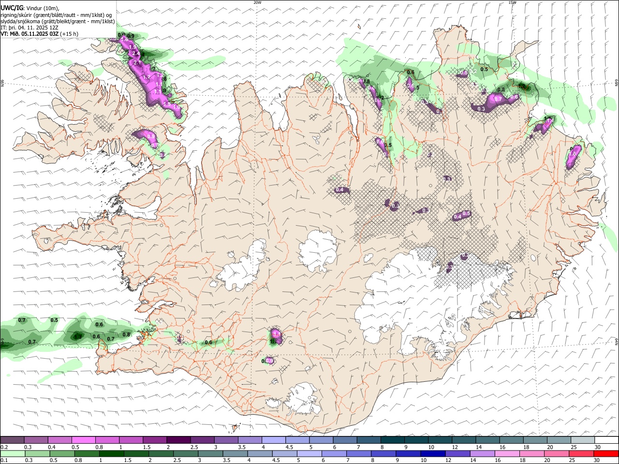Viewport: 619px width, 464px height.
Task: Click the bottom legend swatch between 3.5 and 4
Action: point(235,453)
